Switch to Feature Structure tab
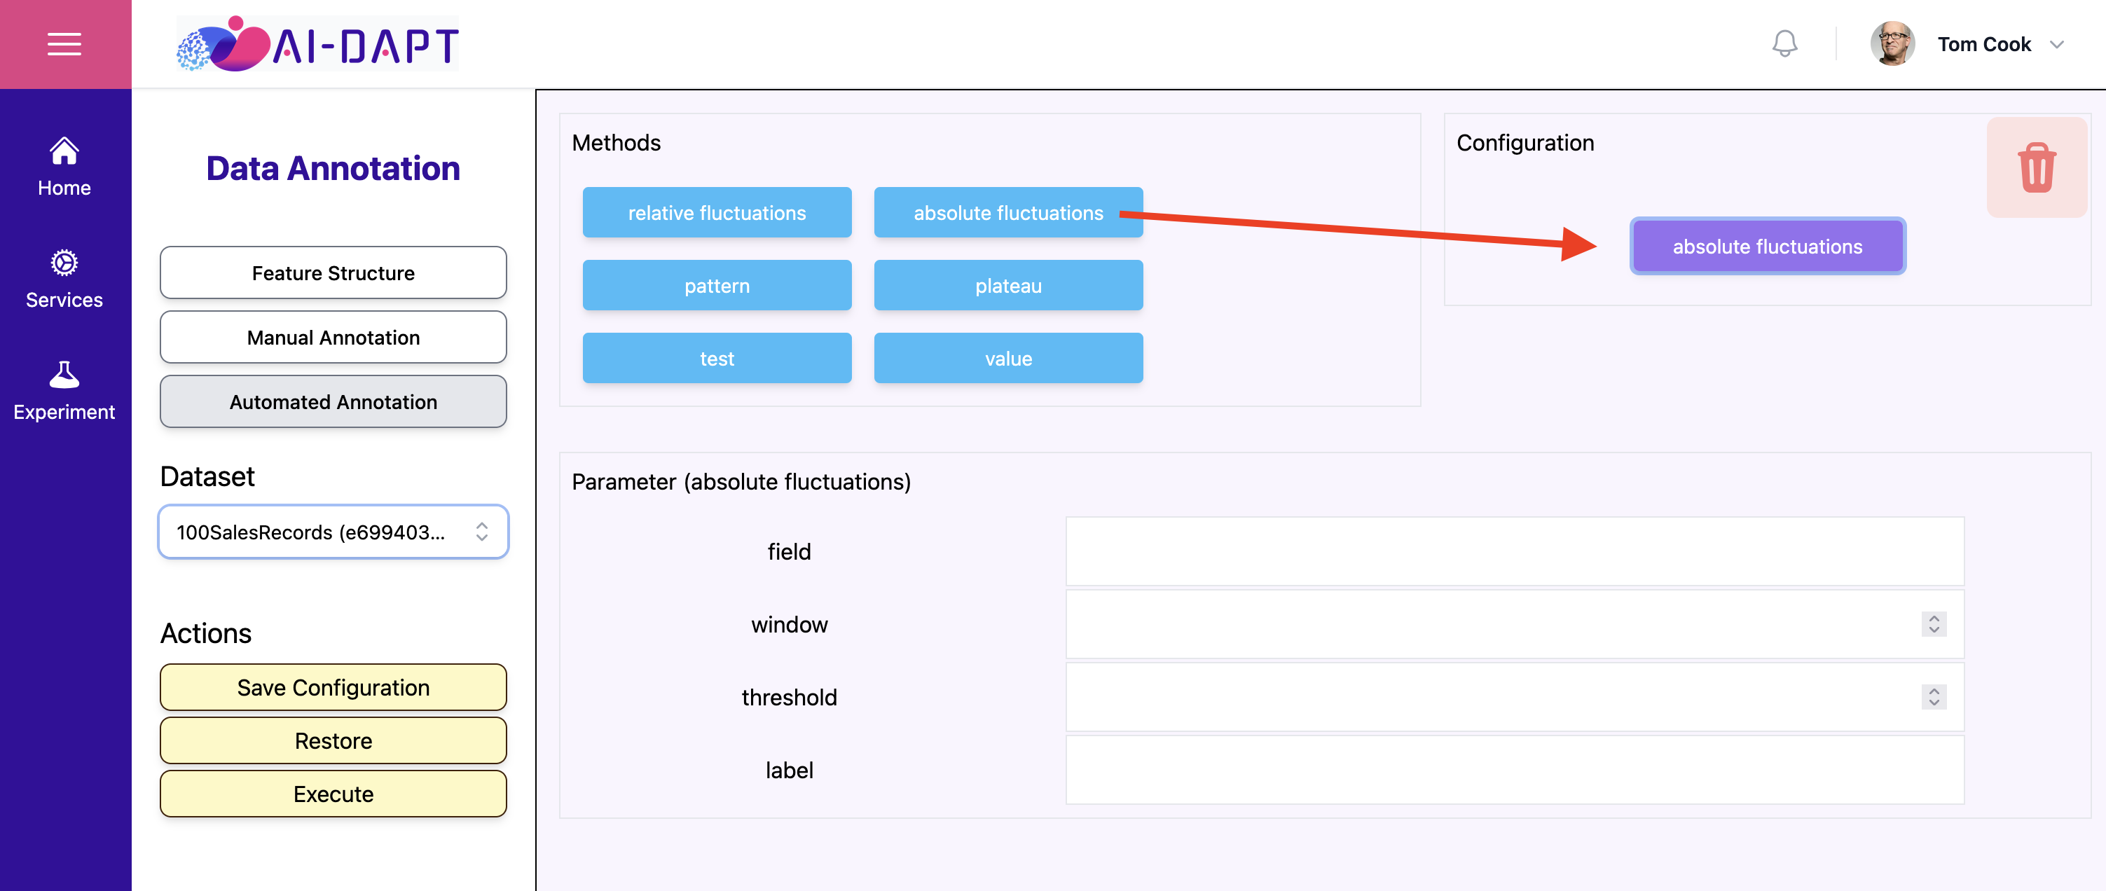The width and height of the screenshot is (2106, 891). (x=333, y=273)
